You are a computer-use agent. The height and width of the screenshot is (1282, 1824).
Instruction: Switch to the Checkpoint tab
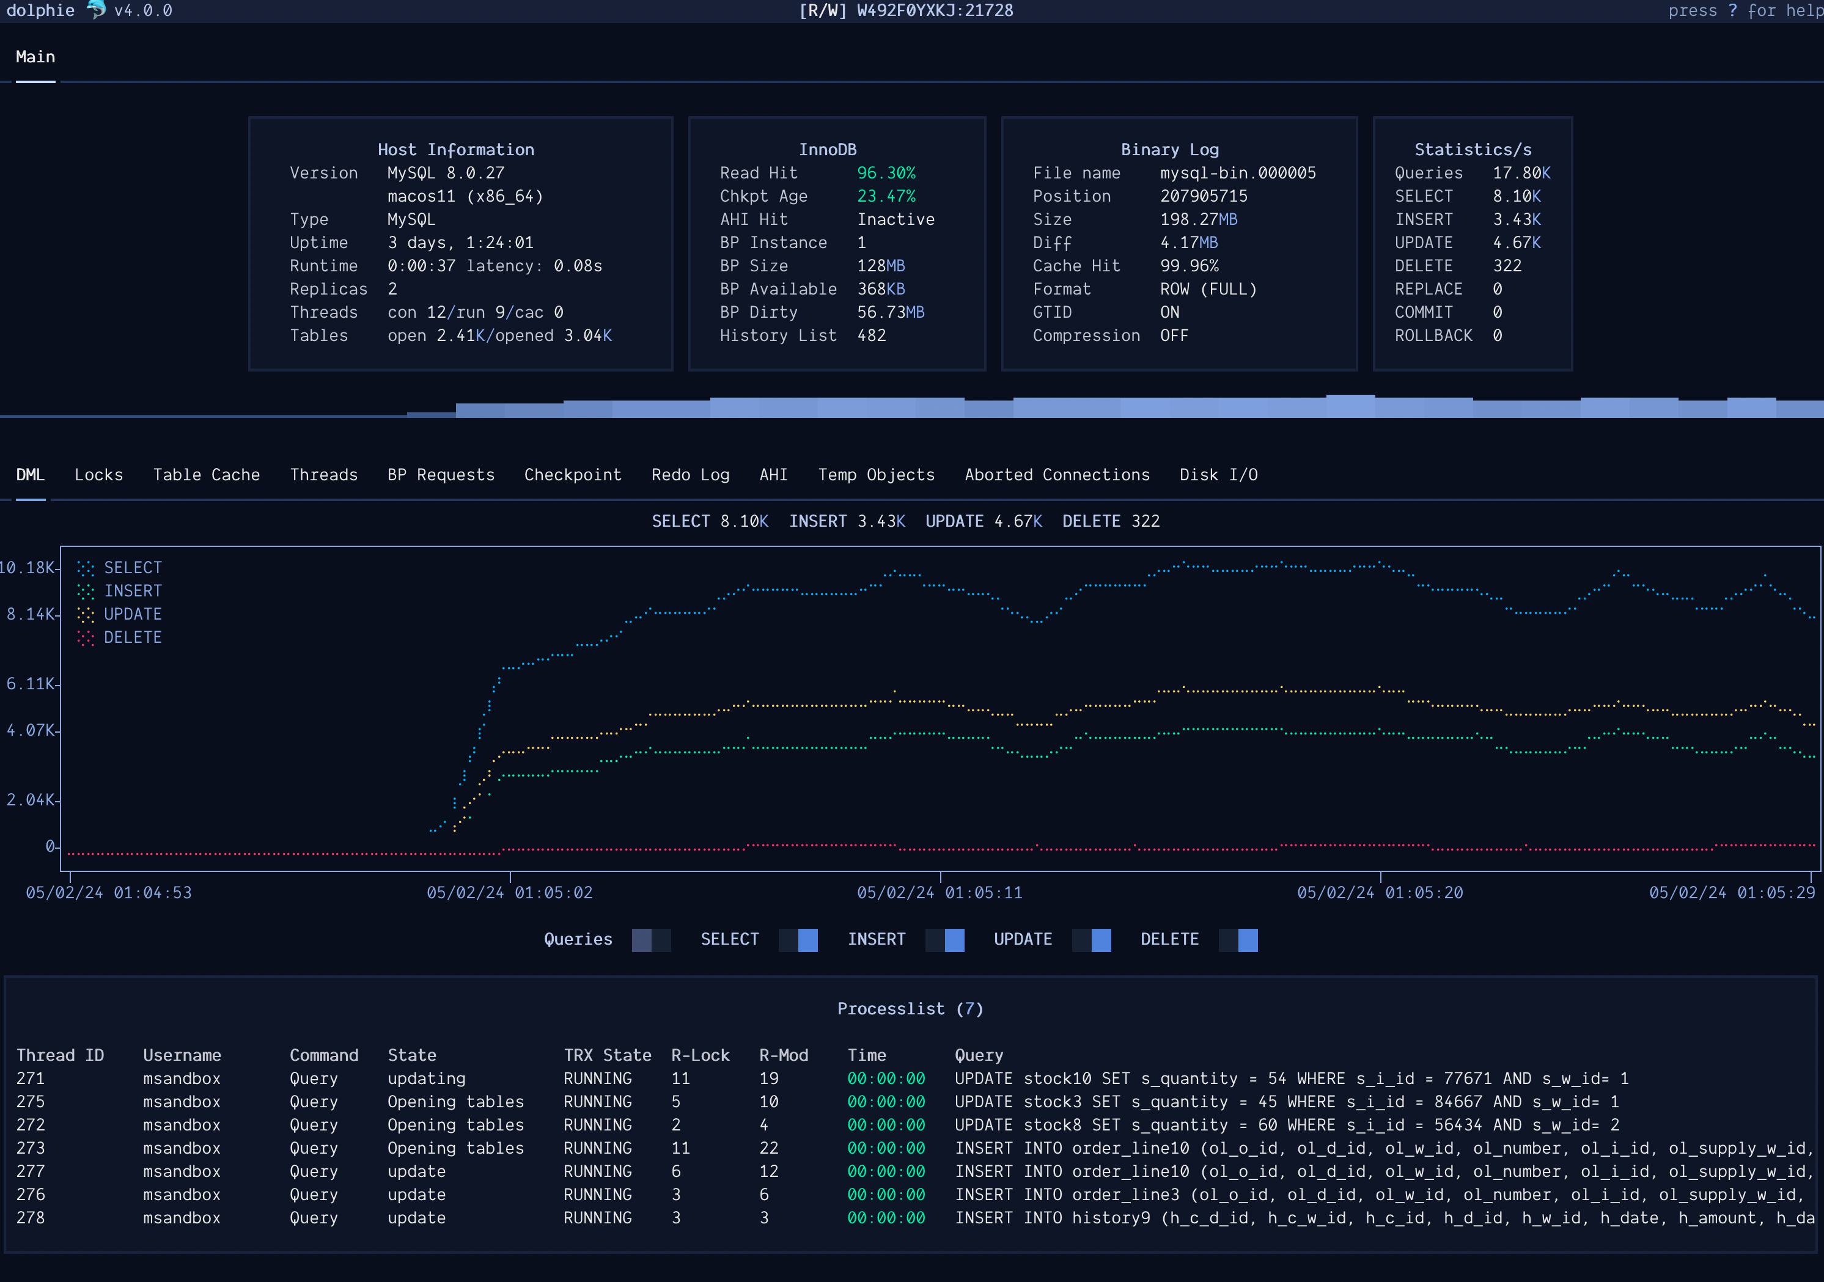573,474
